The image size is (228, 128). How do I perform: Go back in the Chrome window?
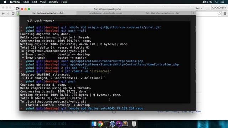(x=3, y=14)
